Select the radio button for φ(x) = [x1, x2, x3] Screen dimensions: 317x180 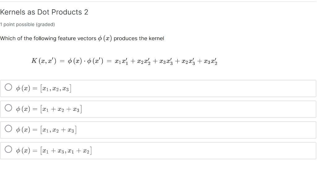tap(8, 87)
